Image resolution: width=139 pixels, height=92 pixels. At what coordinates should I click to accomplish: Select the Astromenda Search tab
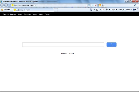click(33, 10)
